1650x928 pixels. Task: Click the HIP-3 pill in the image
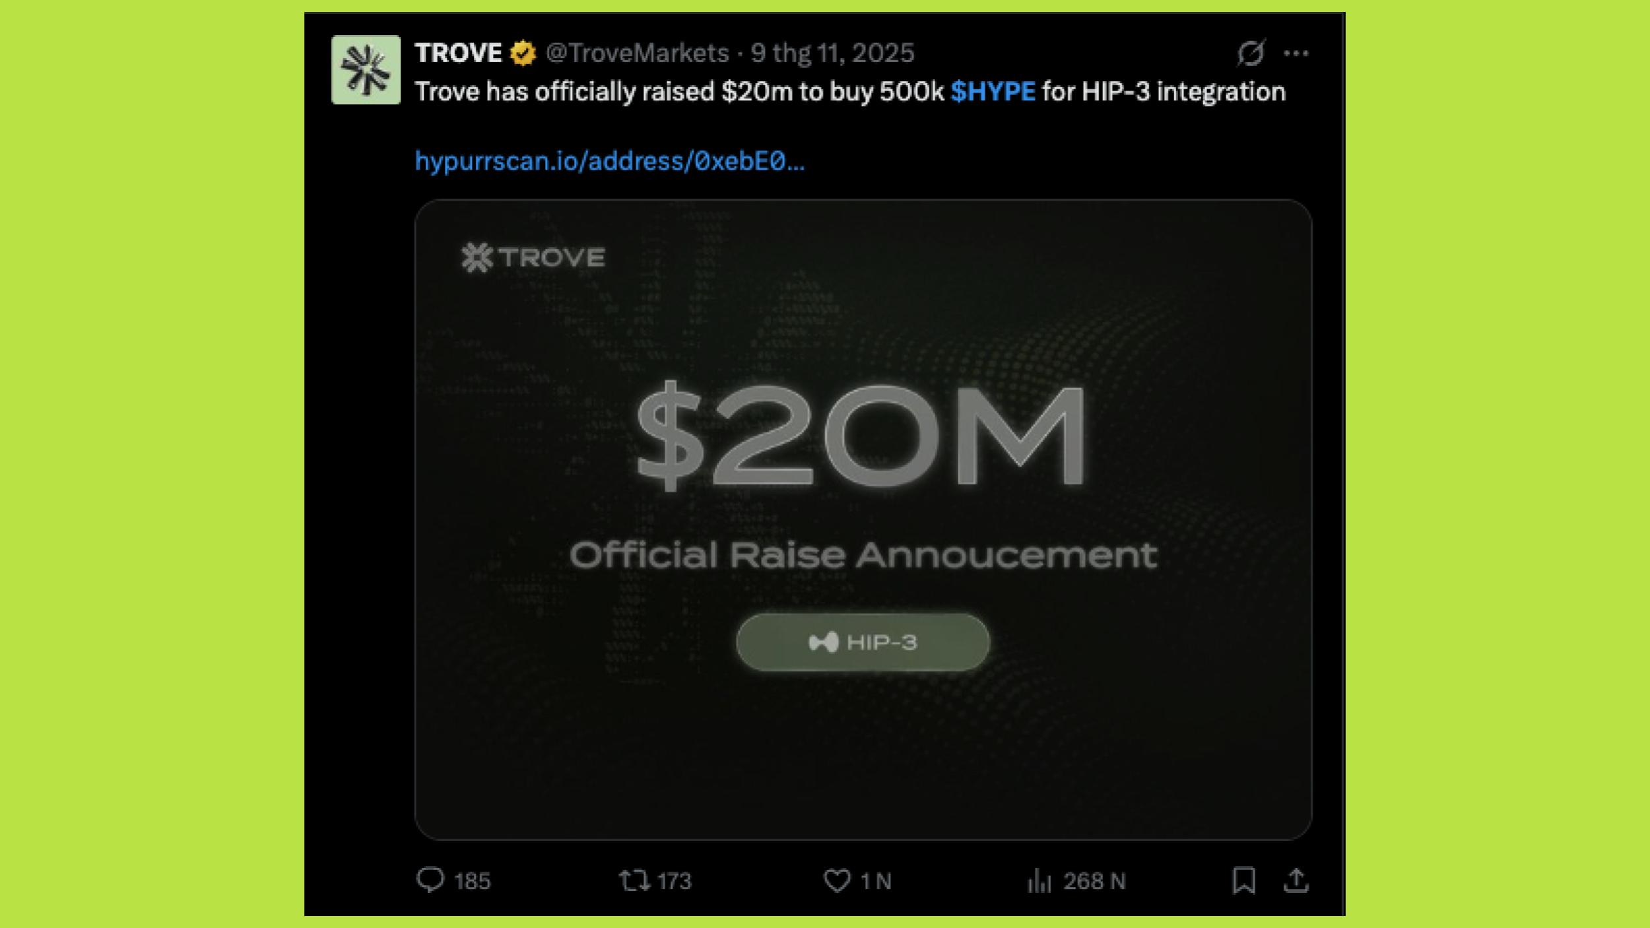(863, 642)
